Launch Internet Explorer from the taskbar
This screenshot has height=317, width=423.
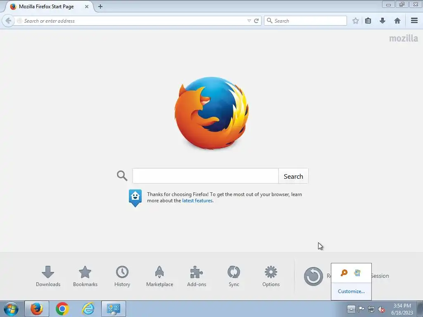88,309
